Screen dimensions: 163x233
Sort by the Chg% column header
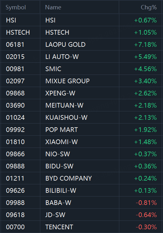click(x=149, y=7)
